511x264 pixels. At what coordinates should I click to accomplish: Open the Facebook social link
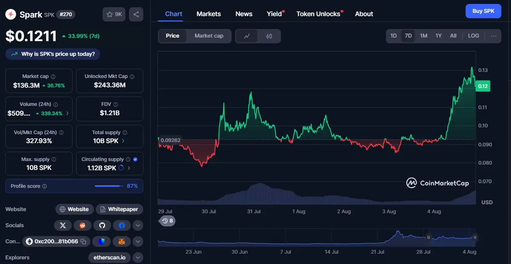(x=122, y=226)
